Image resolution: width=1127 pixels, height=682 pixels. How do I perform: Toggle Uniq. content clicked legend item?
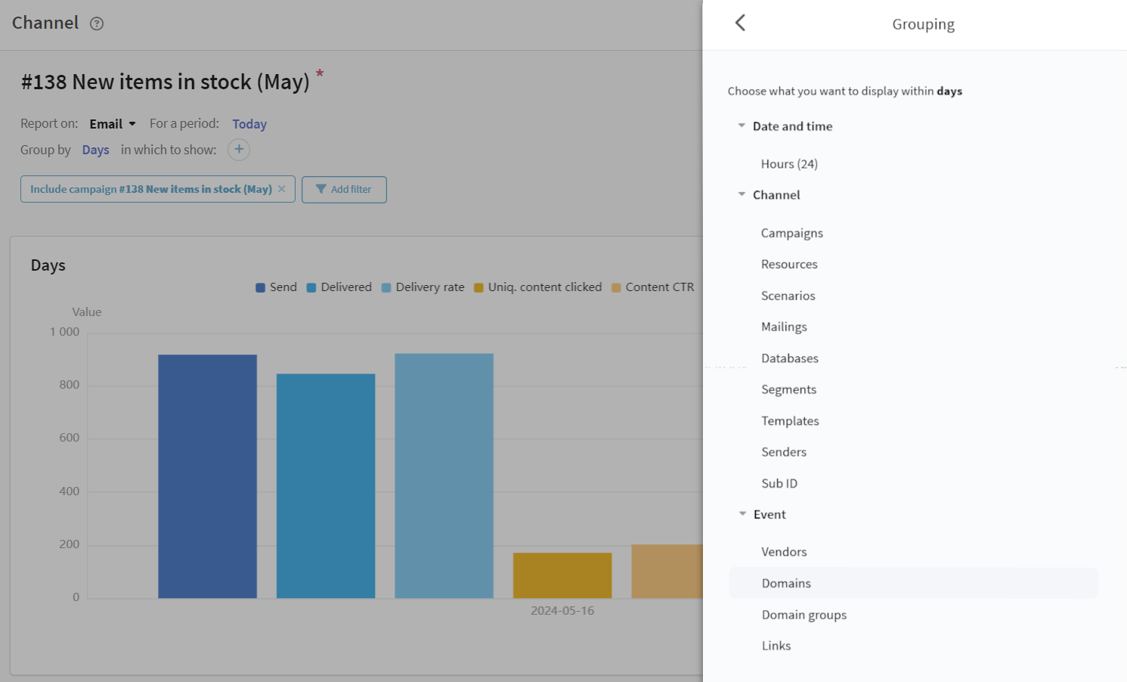(538, 287)
